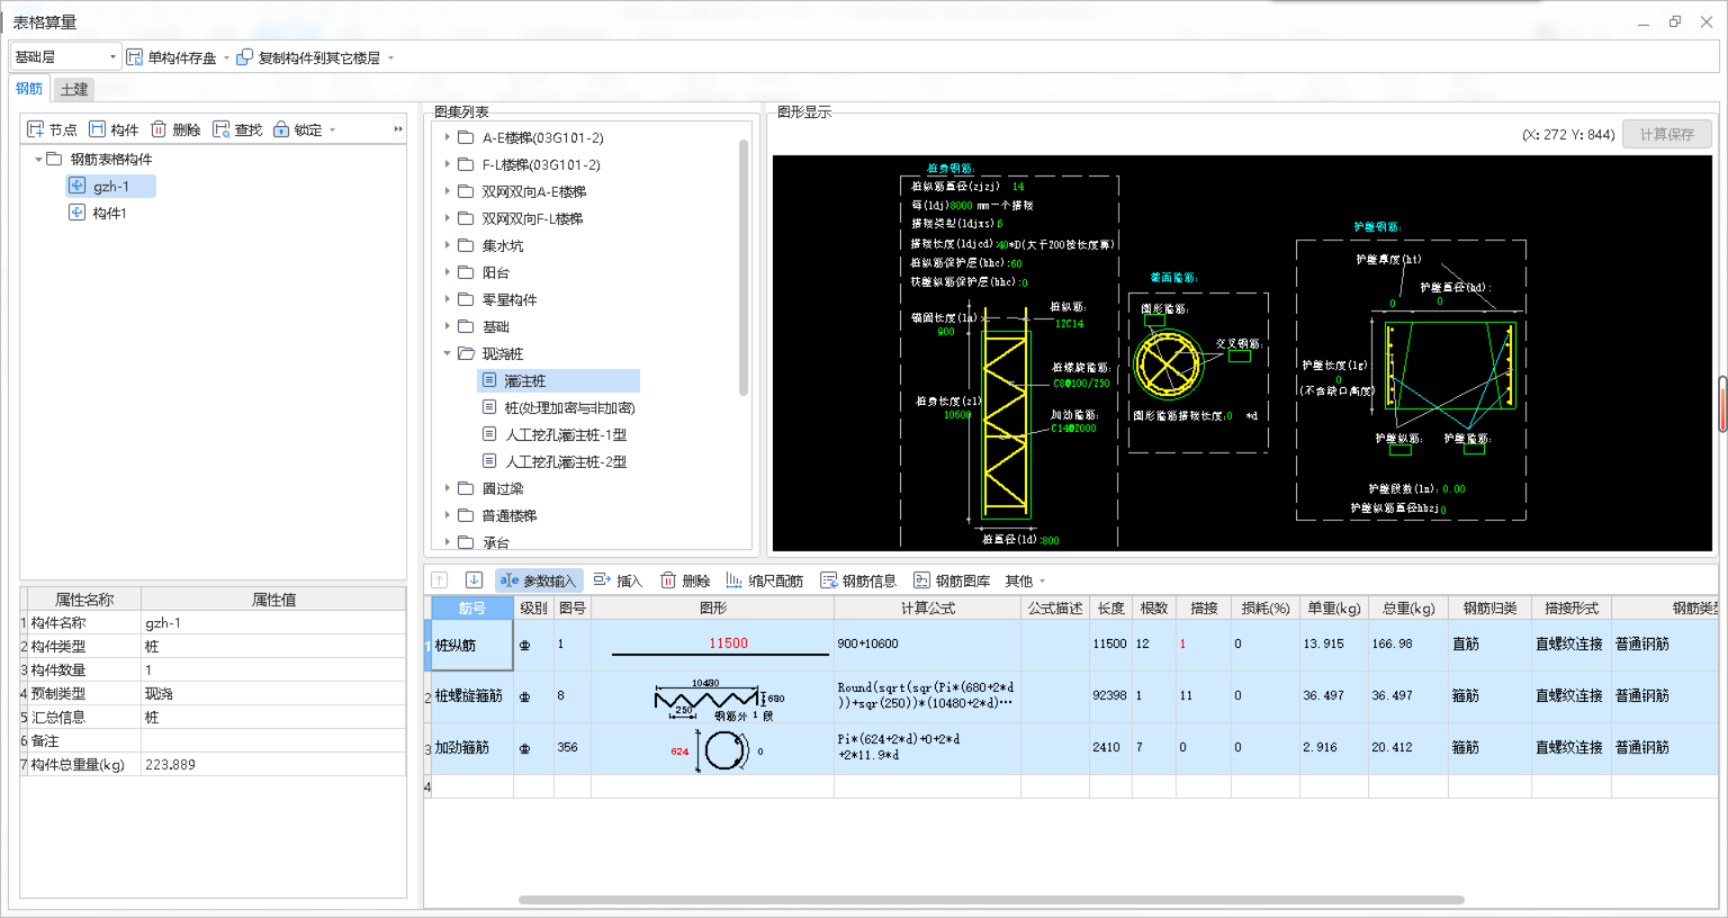The height and width of the screenshot is (918, 1728).
Task: Open the 单构件存盘 dropdown arrow
Action: click(226, 58)
